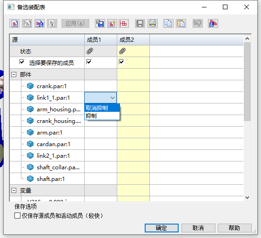
Task: Click the 成员2 column header
Action: pyautogui.click(x=133, y=40)
